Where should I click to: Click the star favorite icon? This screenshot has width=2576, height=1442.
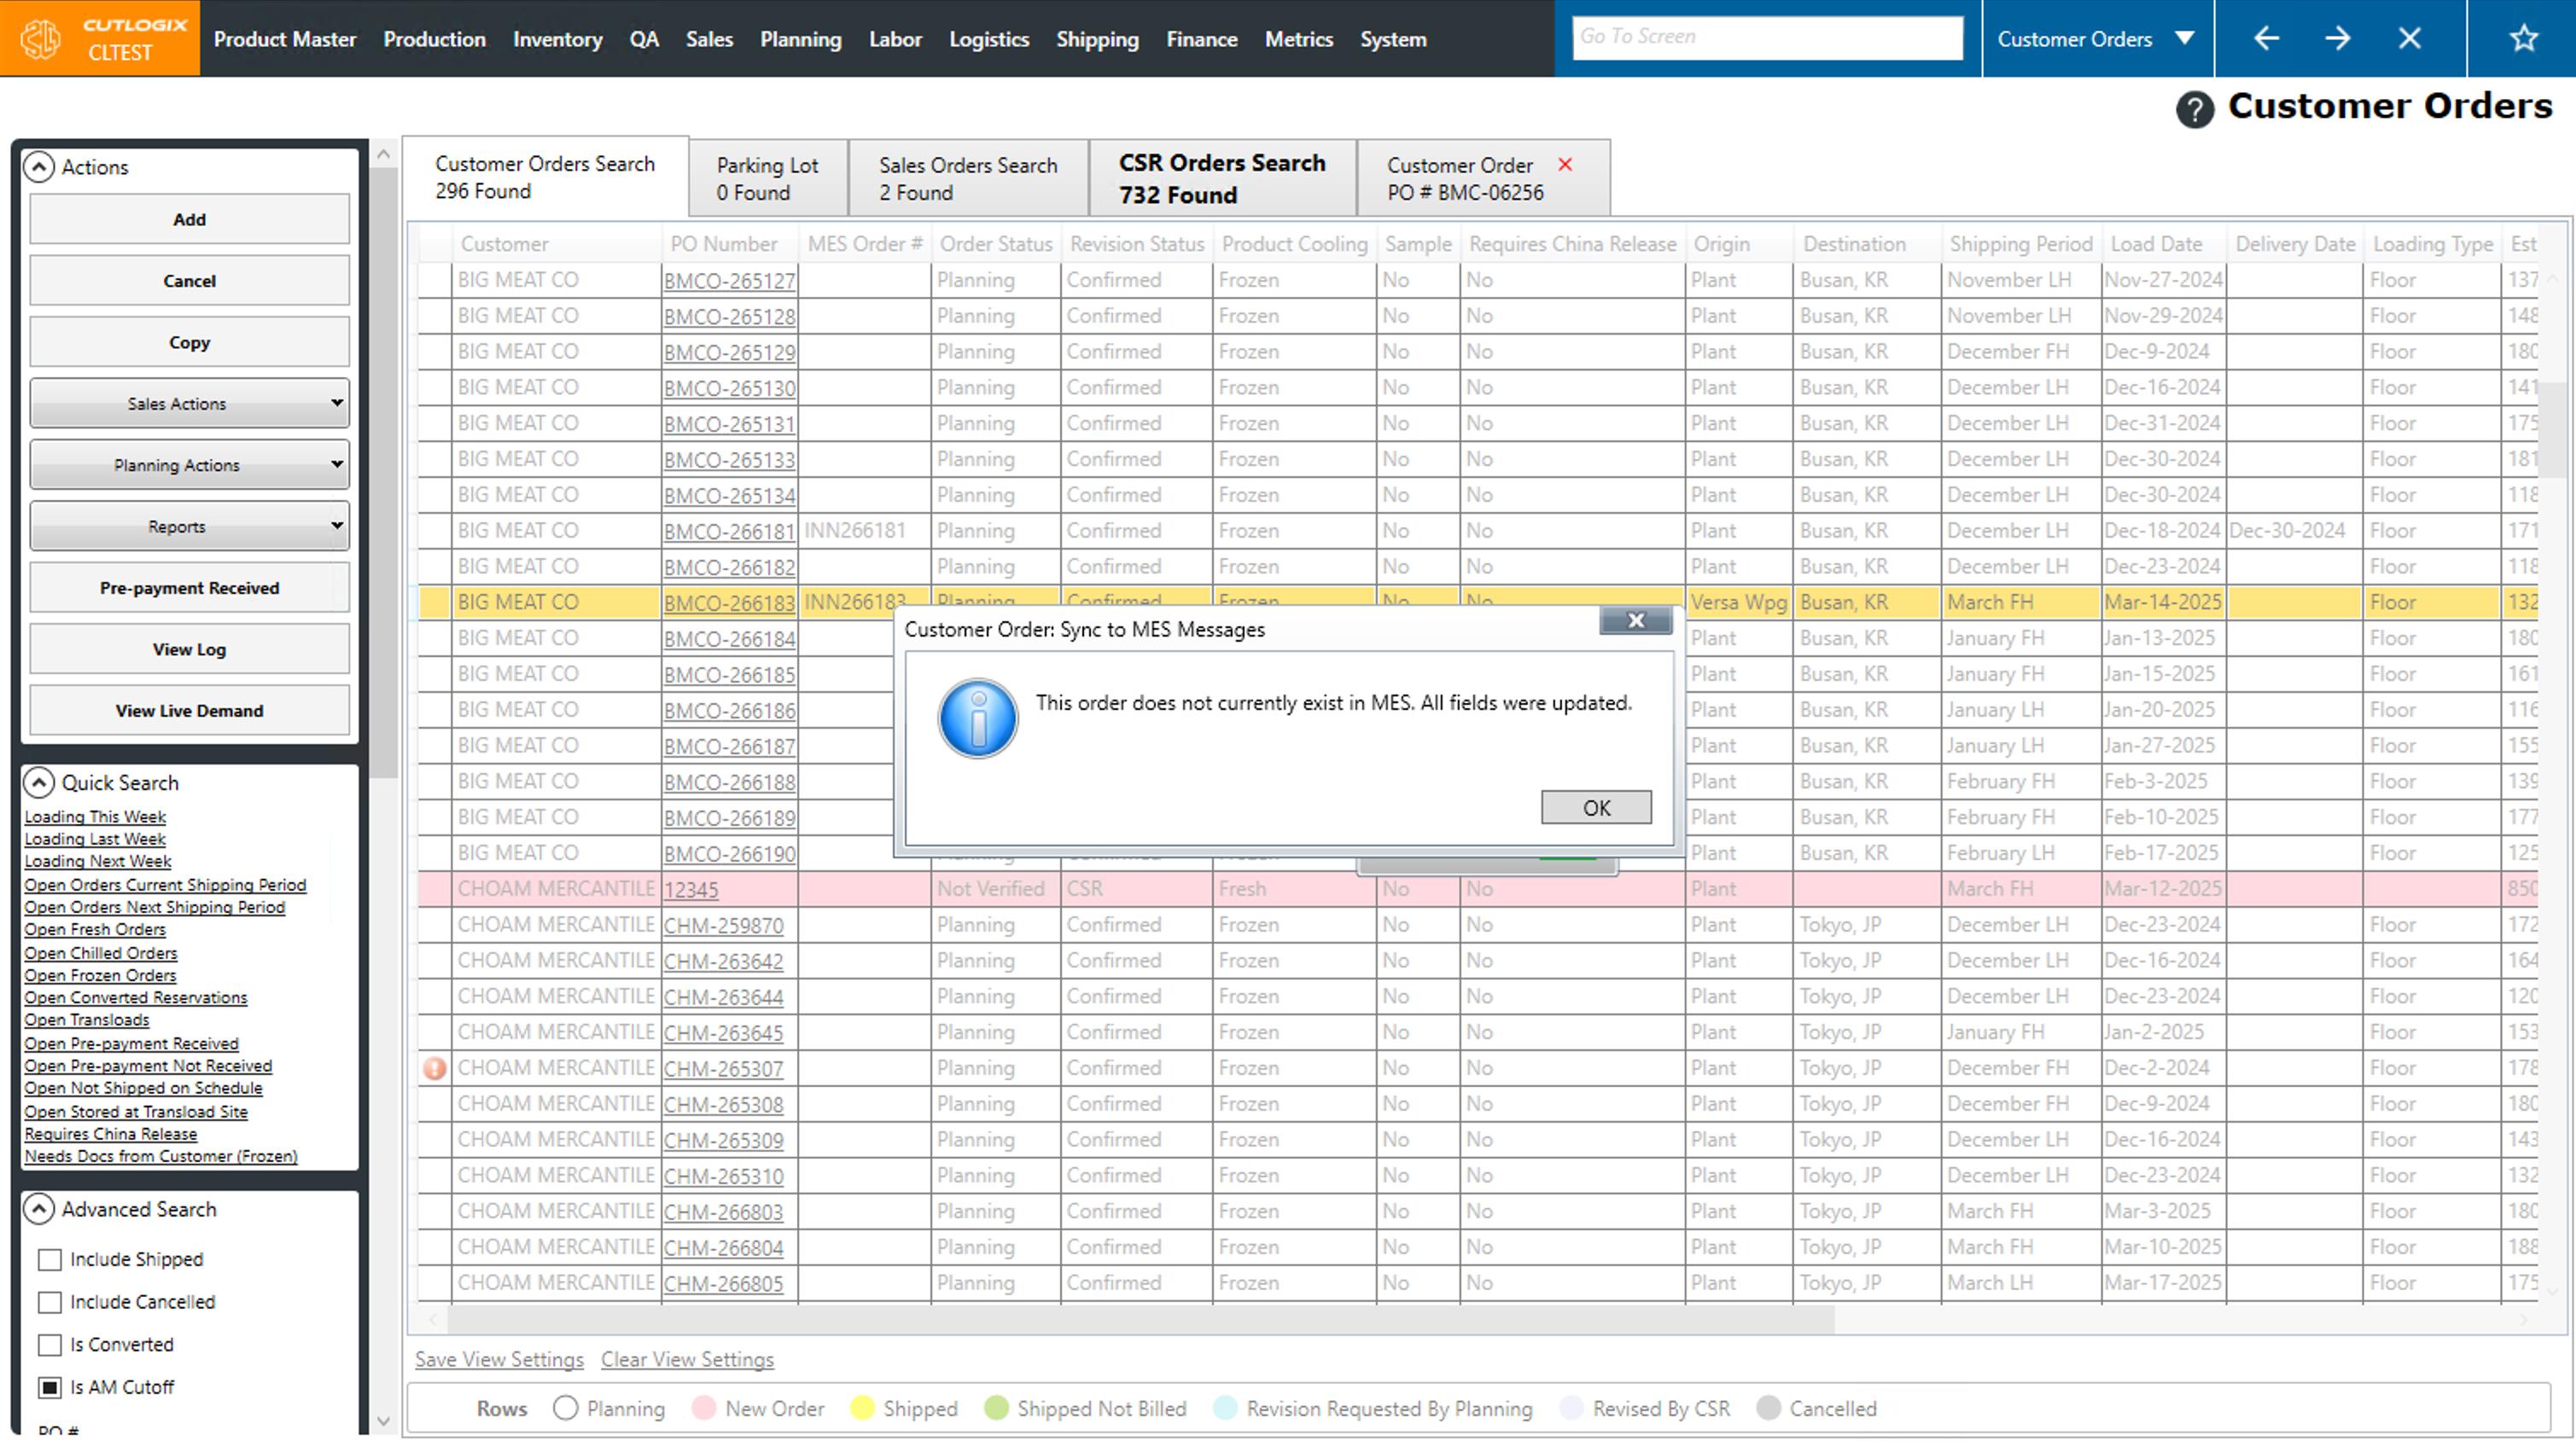click(x=2523, y=39)
